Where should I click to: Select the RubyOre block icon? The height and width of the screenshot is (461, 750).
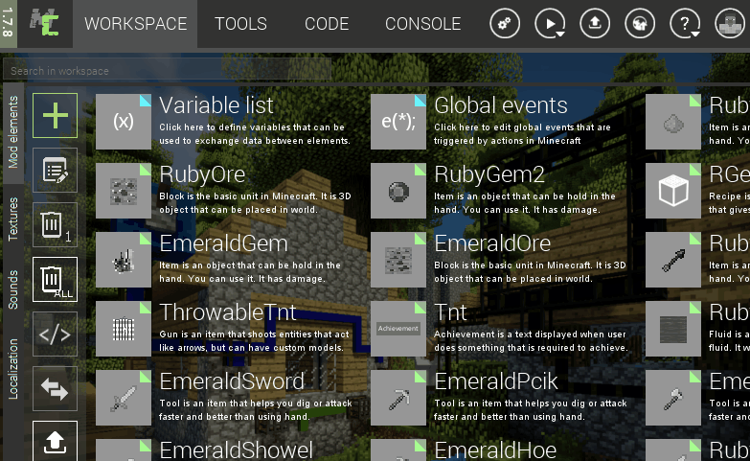(124, 191)
